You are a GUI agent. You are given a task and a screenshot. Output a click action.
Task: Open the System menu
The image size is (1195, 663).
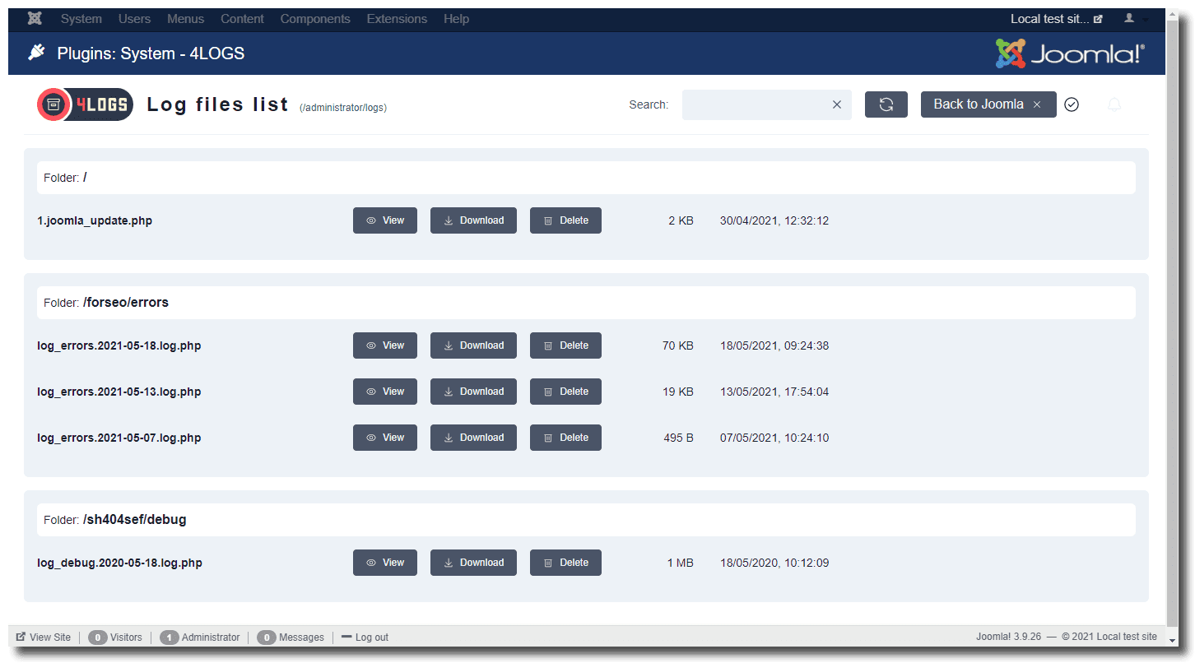tap(81, 19)
